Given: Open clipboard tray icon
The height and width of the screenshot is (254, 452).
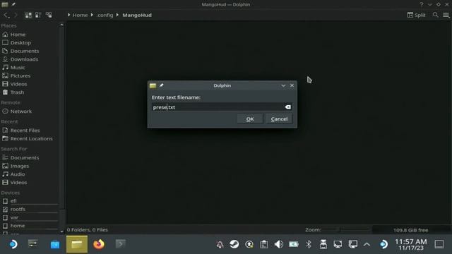Looking at the screenshot, I should (263, 244).
